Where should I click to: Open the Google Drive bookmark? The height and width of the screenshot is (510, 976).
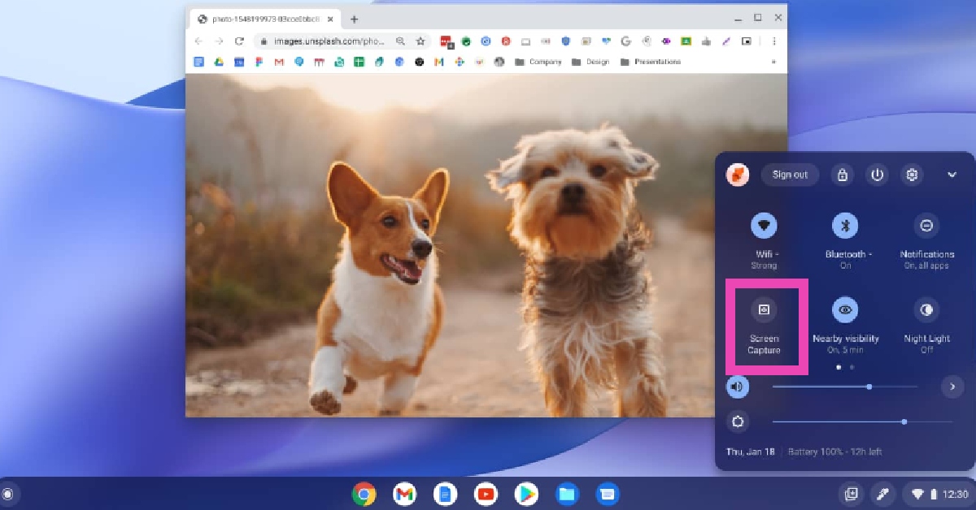point(219,62)
